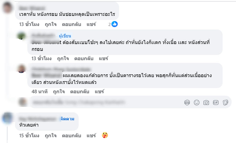This screenshot has height=143, width=236.
Task: Like the author's reply about ต้องสับแบบโช้ะๆ
Action: (x=63, y=59)
